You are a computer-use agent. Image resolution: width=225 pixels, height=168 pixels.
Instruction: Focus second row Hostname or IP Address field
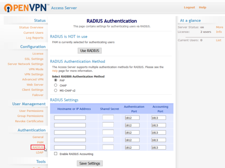[70, 125]
